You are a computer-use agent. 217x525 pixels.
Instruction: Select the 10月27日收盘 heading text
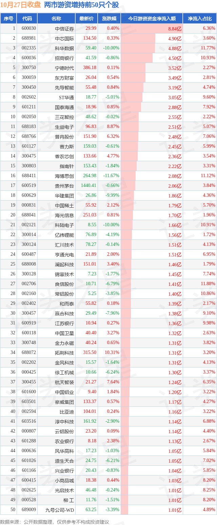(x=21, y=5)
